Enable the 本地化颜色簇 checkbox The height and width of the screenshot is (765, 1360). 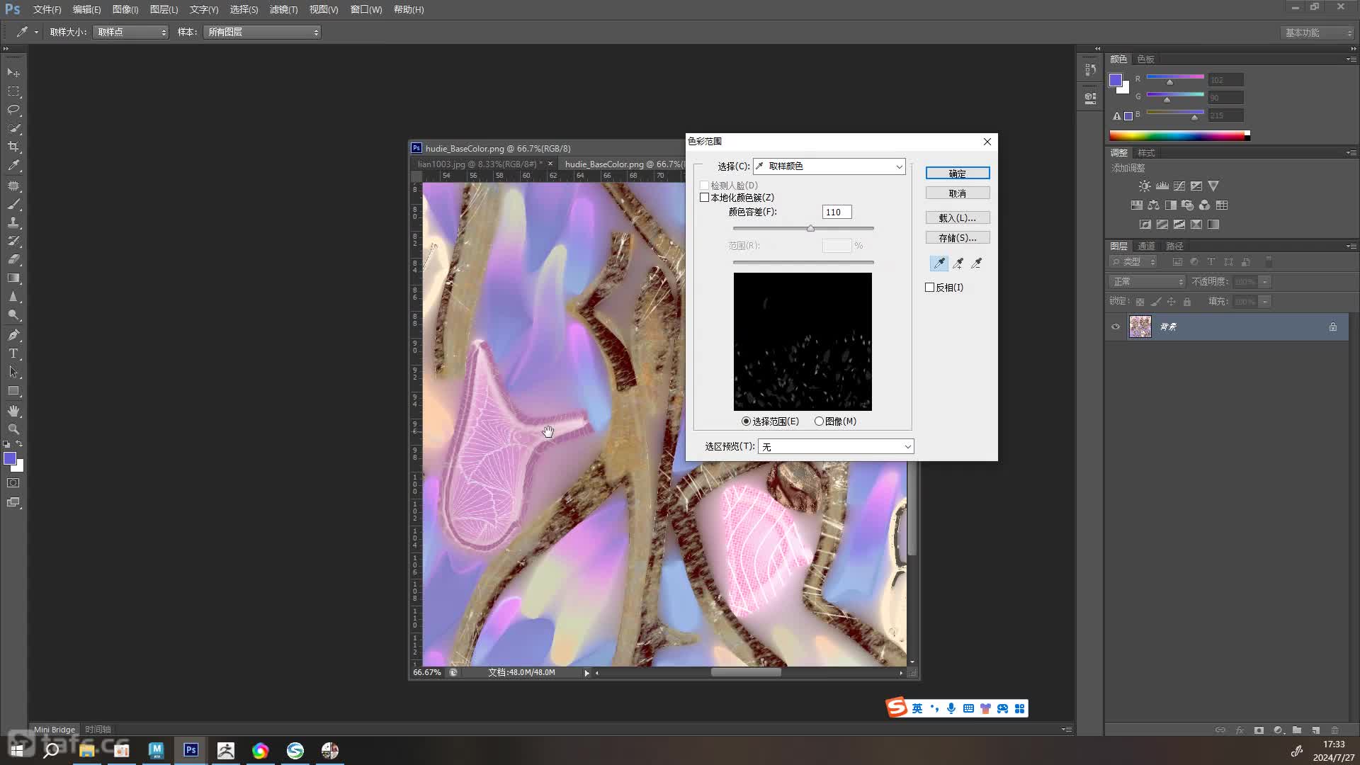coord(704,198)
